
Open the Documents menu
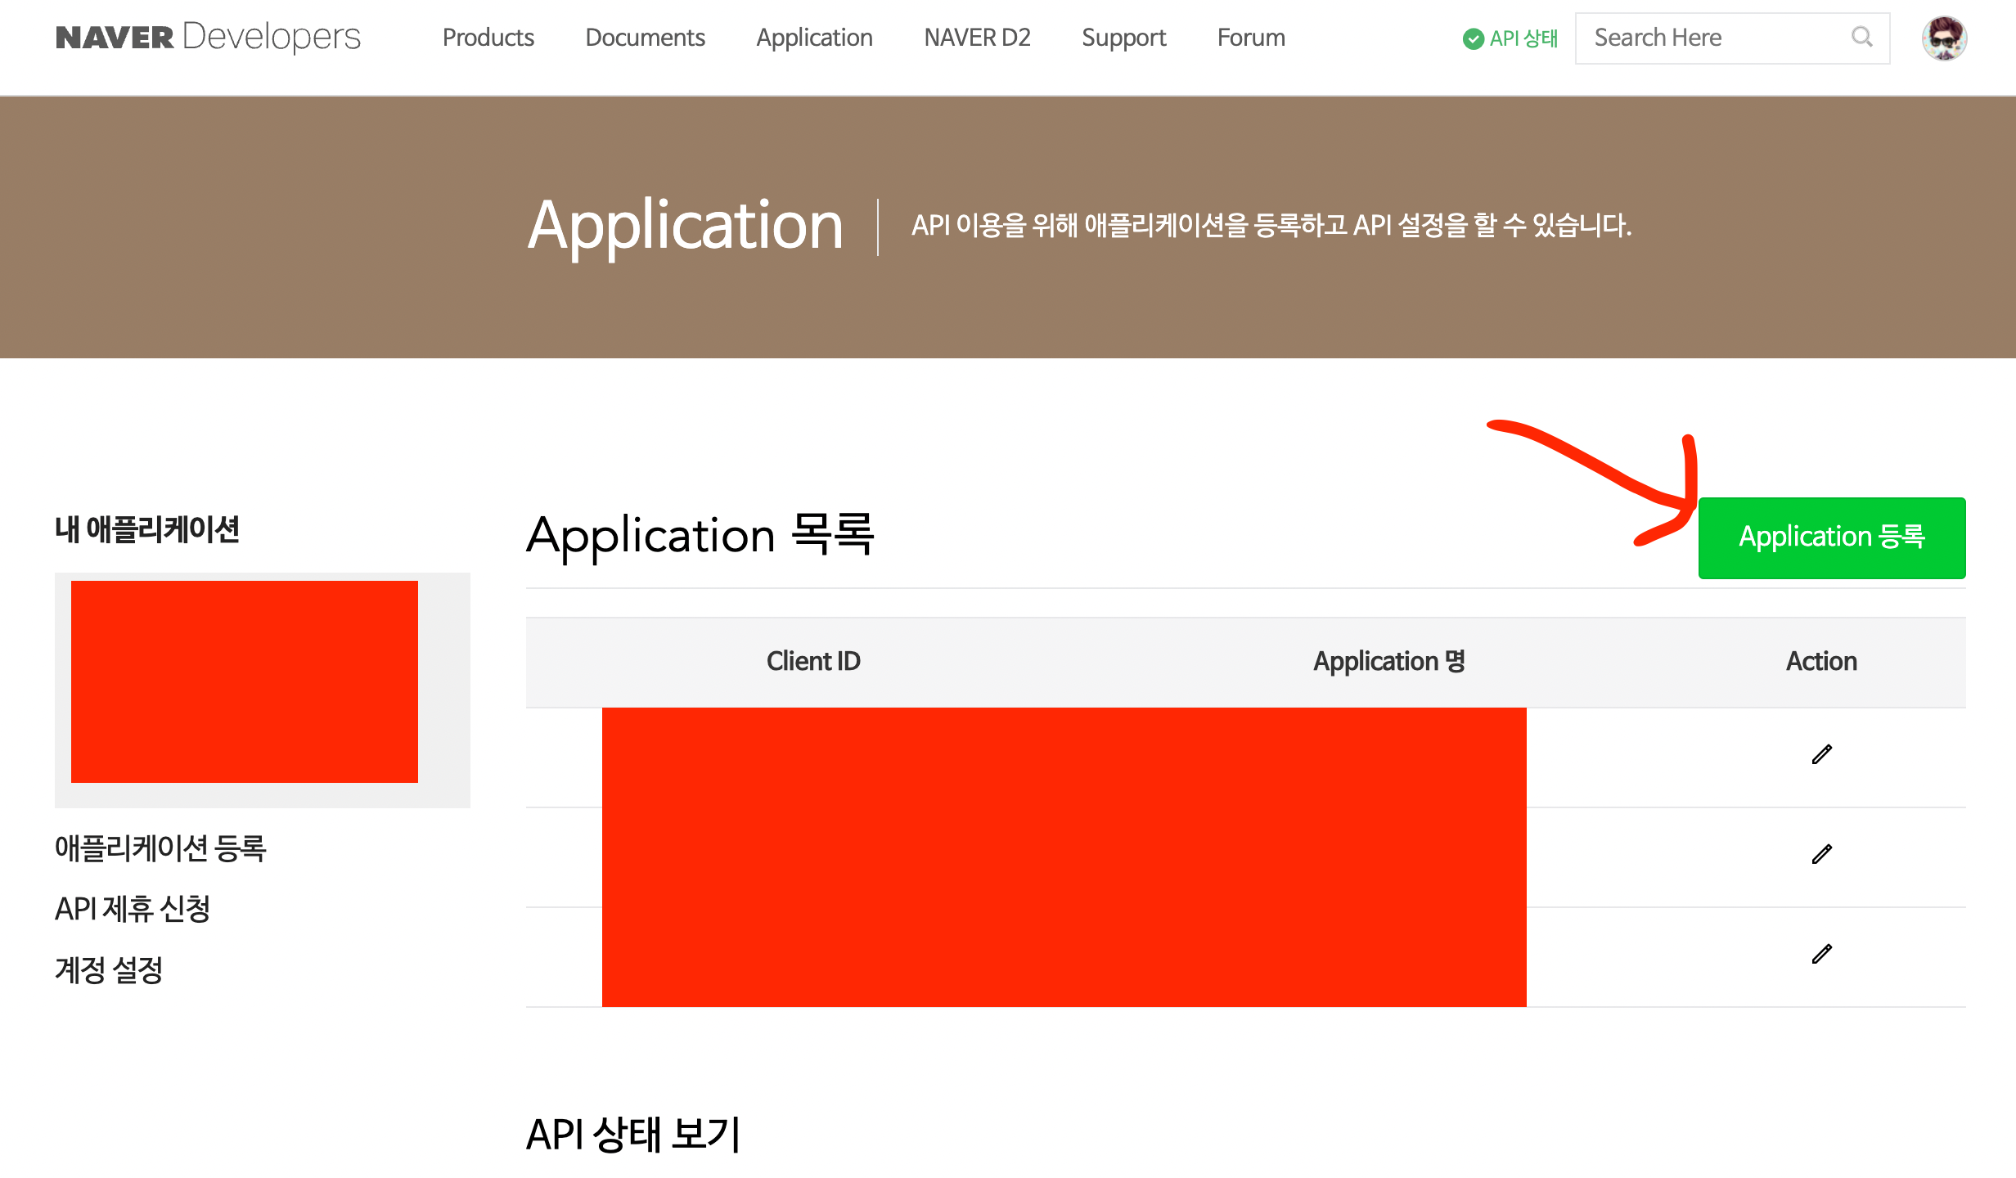pos(645,38)
